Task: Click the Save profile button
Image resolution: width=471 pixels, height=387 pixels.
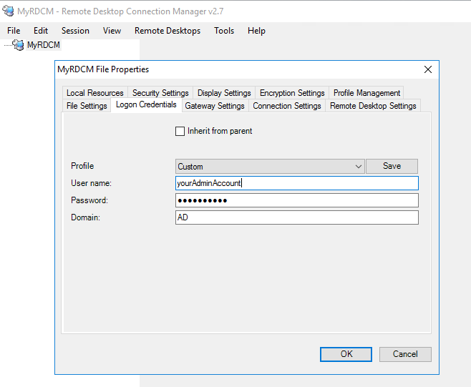Action: (392, 166)
